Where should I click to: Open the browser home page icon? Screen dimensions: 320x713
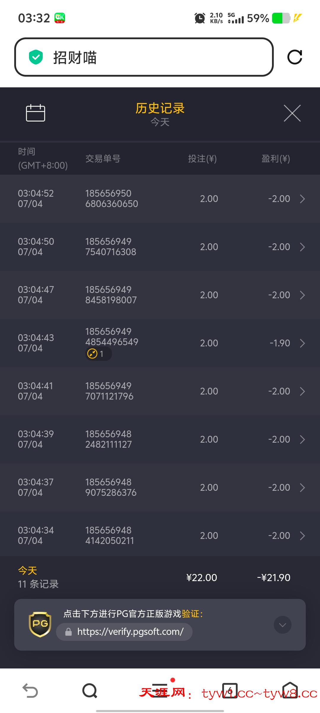coord(290,690)
